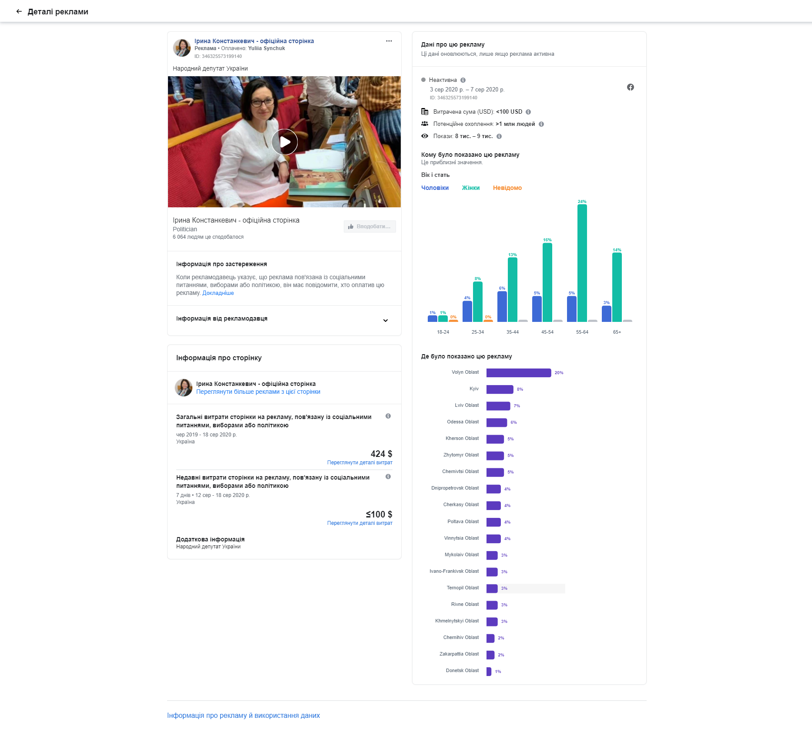Click the Facebook platform icon
Screen dimensions: 812x737
[630, 87]
